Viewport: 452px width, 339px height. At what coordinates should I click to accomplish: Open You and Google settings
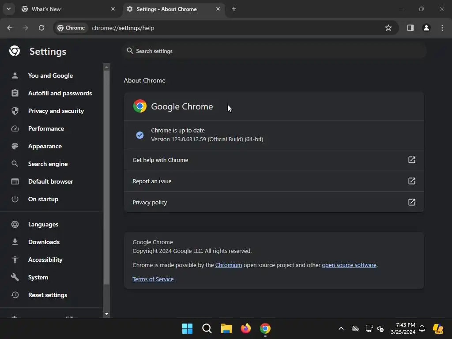coord(50,75)
